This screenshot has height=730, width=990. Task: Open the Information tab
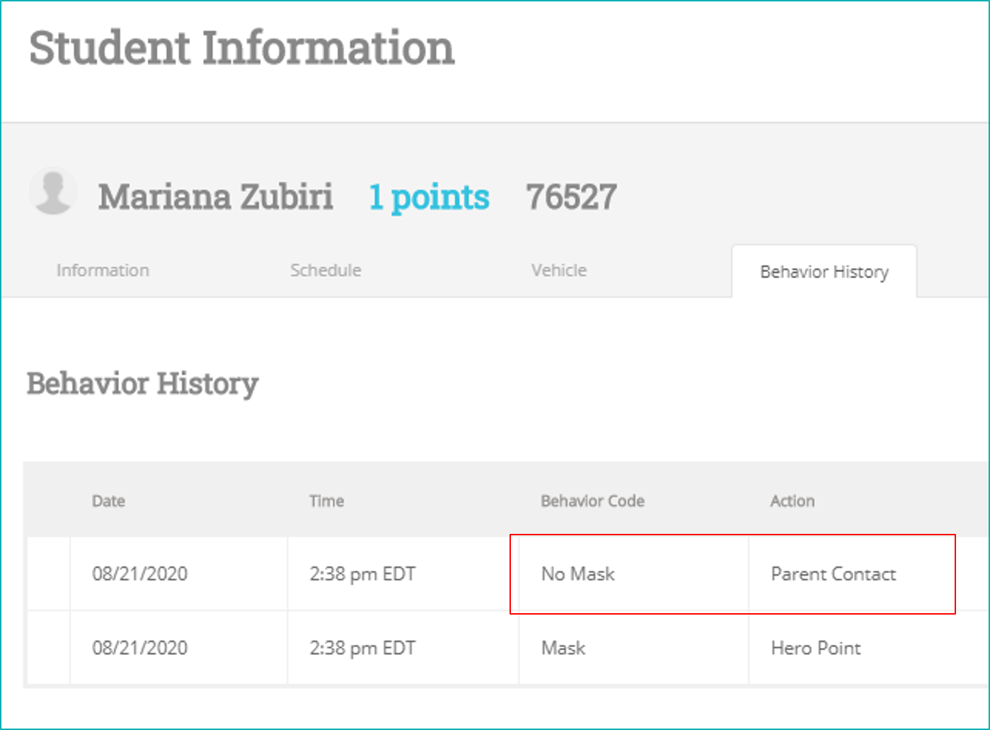pyautogui.click(x=103, y=270)
